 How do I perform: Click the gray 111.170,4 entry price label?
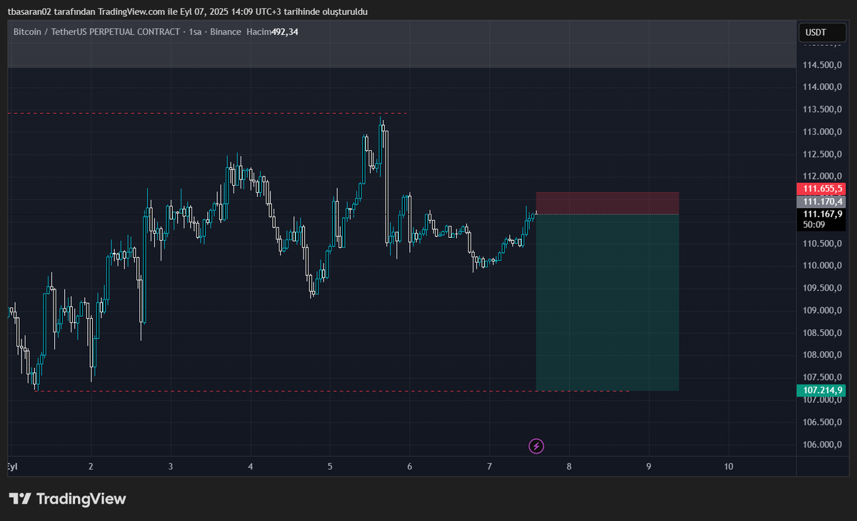pyautogui.click(x=821, y=202)
